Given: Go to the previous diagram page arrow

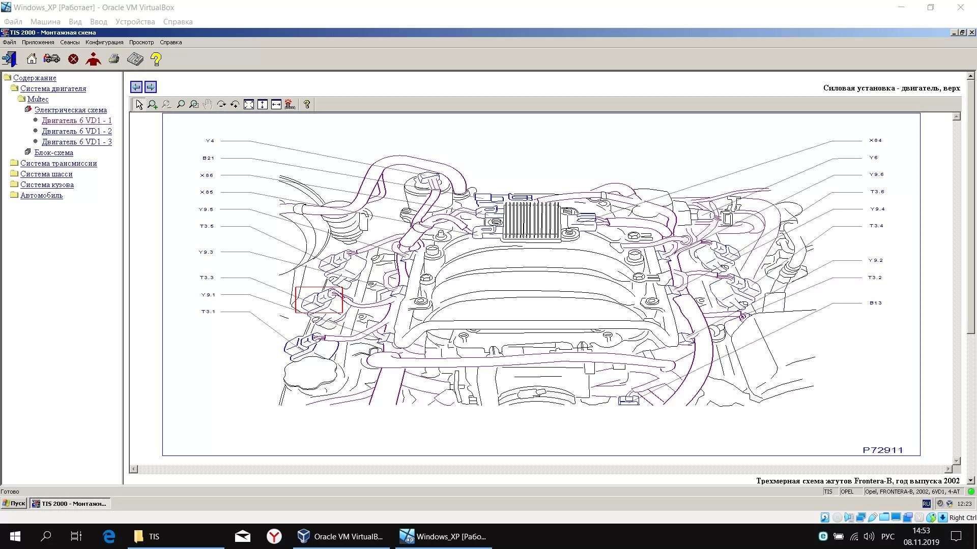Looking at the screenshot, I should tap(136, 87).
